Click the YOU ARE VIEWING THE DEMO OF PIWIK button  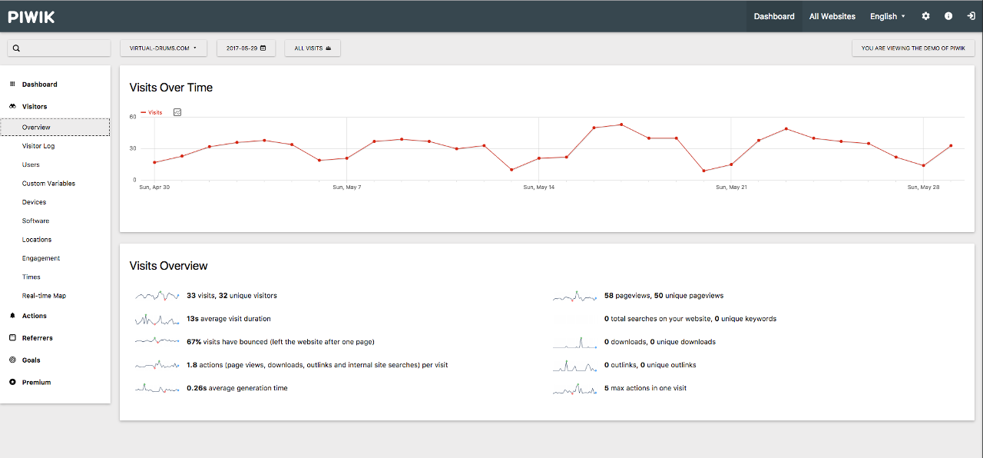point(913,48)
